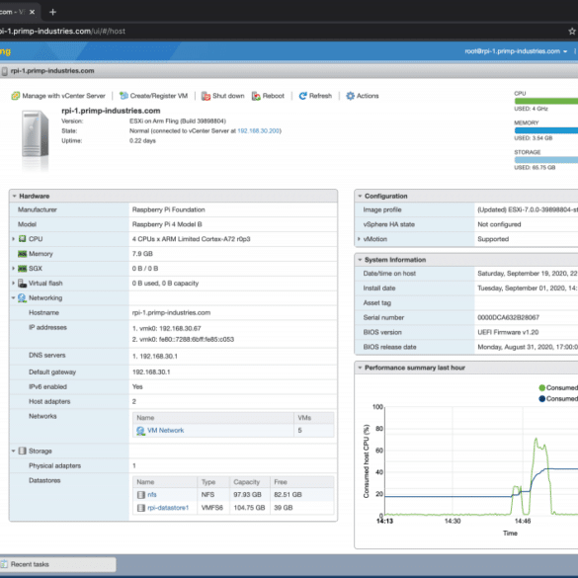Open the nfs datastore link
Viewport: 578px width, 578px height.
pos(152,495)
